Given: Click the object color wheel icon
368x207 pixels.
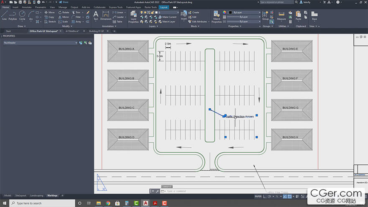Looking at the screenshot, I should coord(225,13).
